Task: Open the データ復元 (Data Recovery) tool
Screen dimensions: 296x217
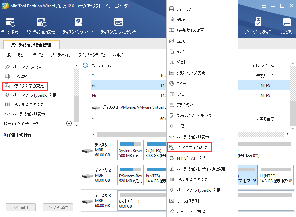Action: pyautogui.click(x=10, y=26)
